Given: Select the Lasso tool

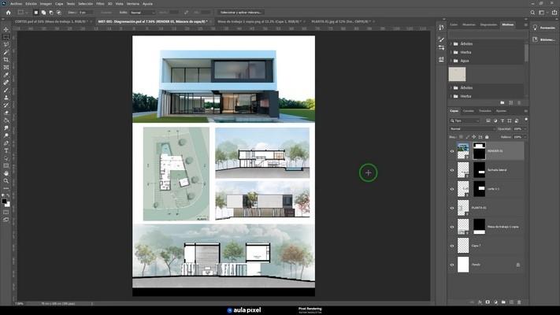Looking at the screenshot, I should coord(6,44).
